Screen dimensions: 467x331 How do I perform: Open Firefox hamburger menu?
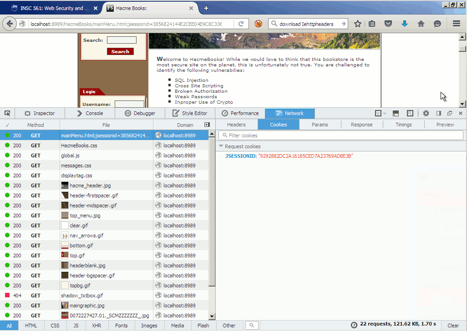tap(456, 24)
